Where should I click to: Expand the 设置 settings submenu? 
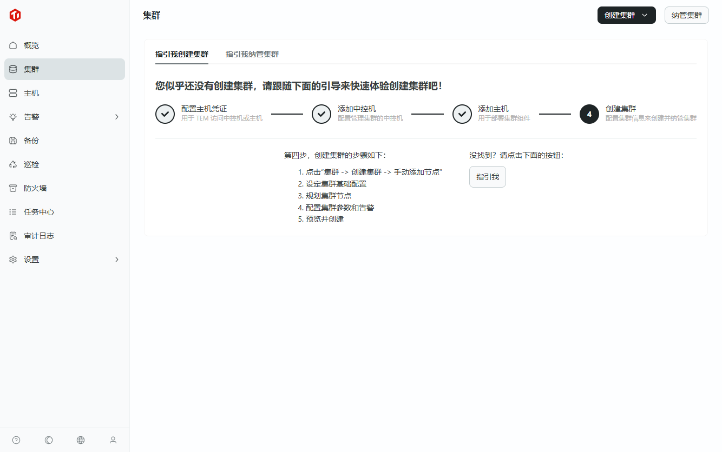64,260
